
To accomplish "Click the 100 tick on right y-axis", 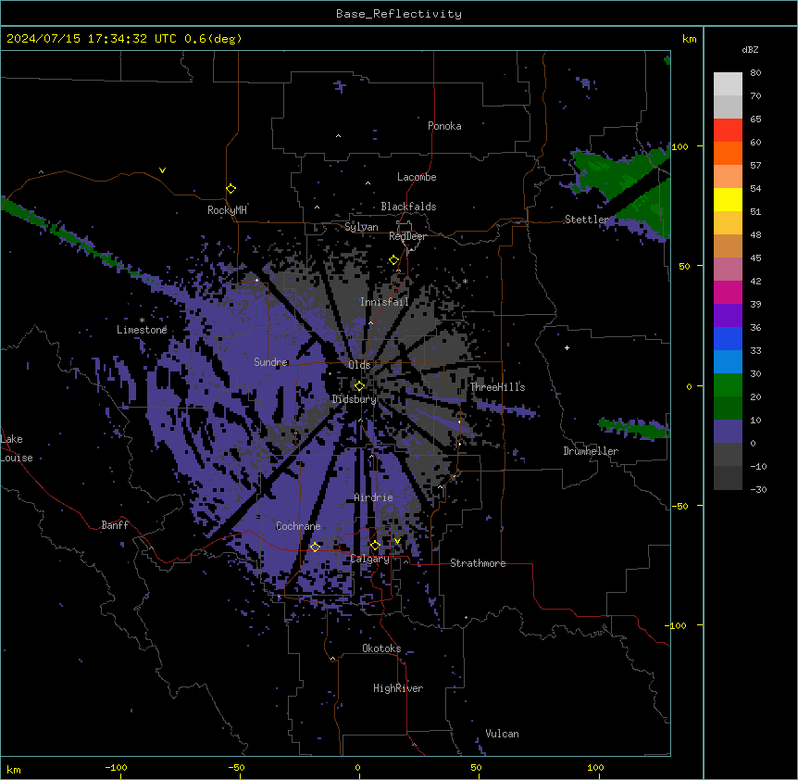I will pyautogui.click(x=680, y=146).
